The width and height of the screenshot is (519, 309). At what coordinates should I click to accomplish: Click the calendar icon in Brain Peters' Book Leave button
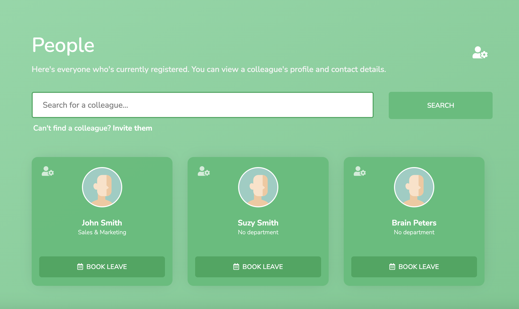pyautogui.click(x=392, y=266)
